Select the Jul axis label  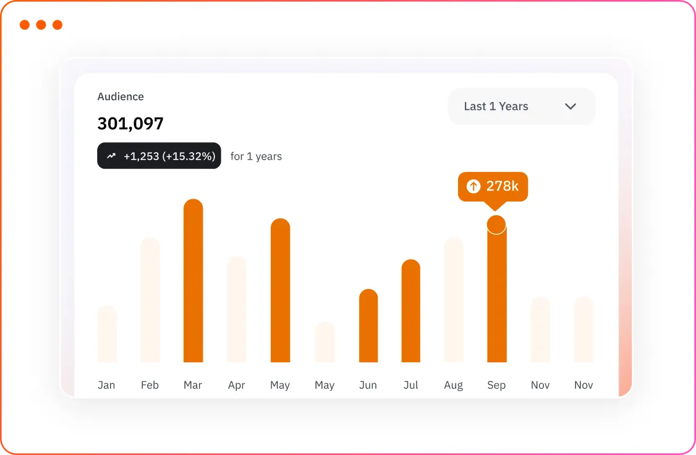click(x=410, y=385)
